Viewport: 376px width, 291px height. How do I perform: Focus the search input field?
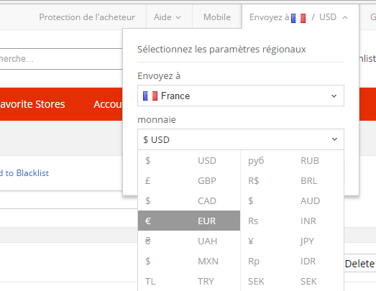coord(61,59)
